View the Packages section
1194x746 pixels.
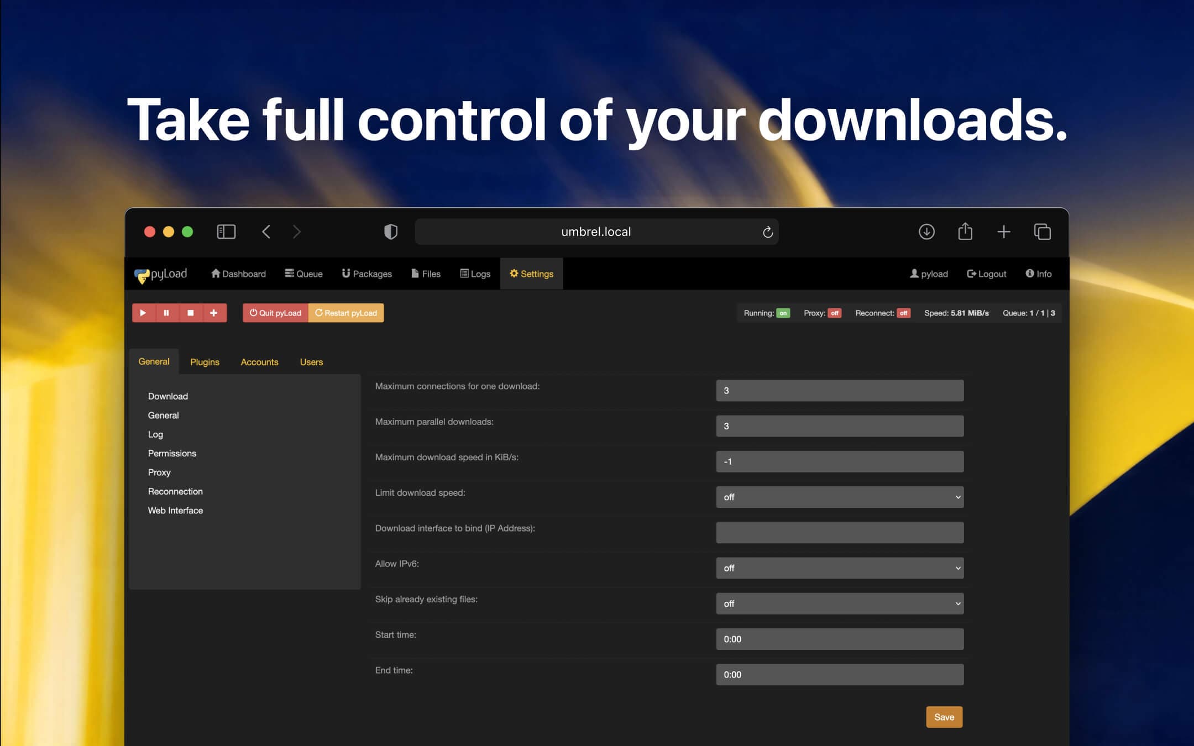(x=366, y=274)
